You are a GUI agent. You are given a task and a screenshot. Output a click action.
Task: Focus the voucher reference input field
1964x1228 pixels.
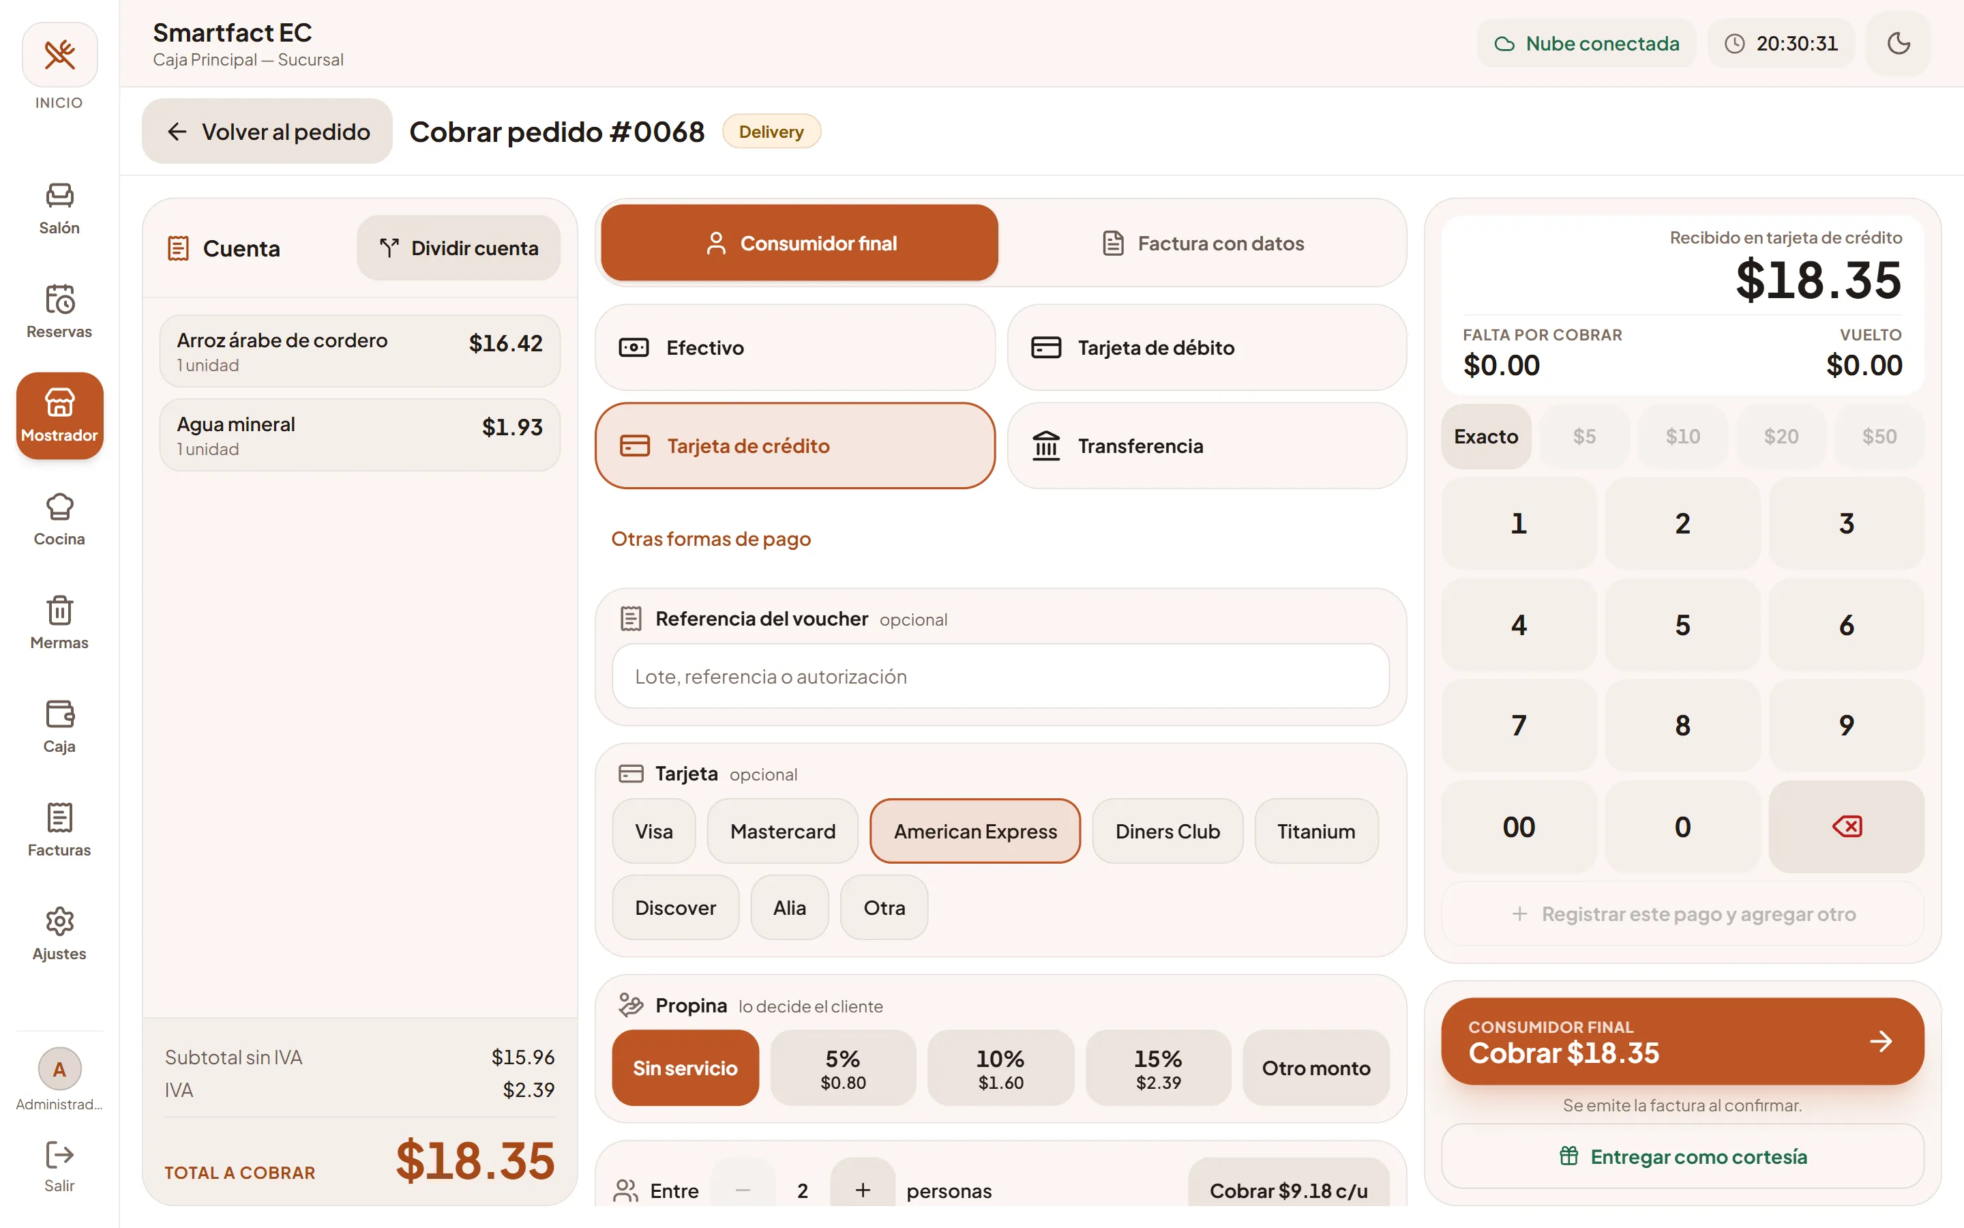[x=1000, y=677]
